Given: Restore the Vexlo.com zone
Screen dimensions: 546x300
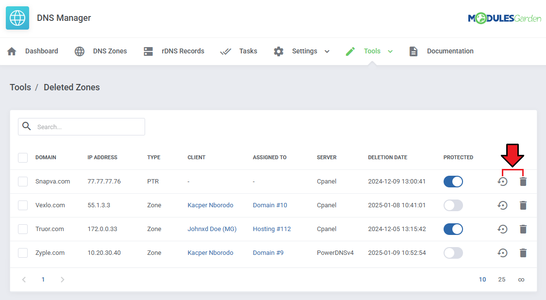Looking at the screenshot, I should [x=502, y=205].
